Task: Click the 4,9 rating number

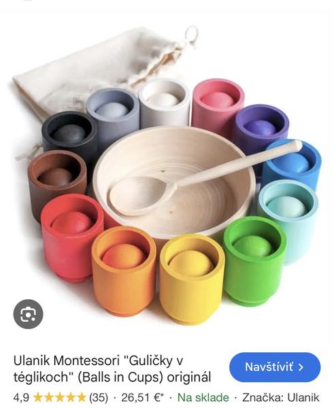Action: (x=21, y=398)
